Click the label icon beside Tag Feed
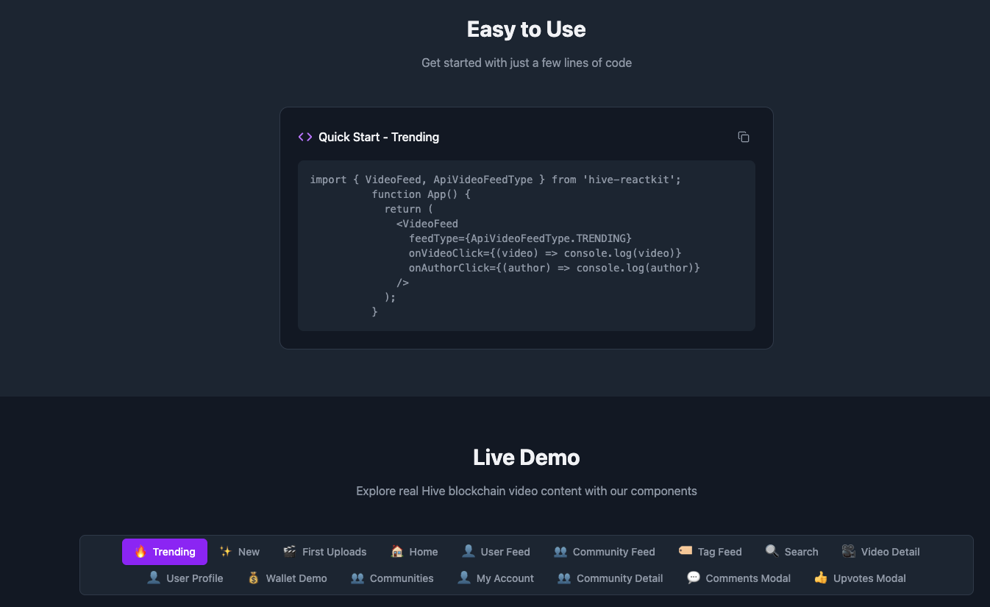 [685, 551]
